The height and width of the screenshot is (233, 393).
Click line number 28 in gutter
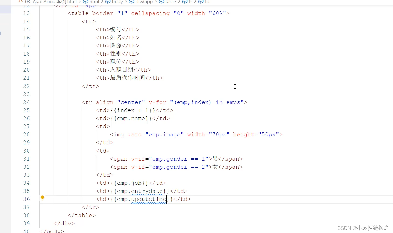point(27,135)
